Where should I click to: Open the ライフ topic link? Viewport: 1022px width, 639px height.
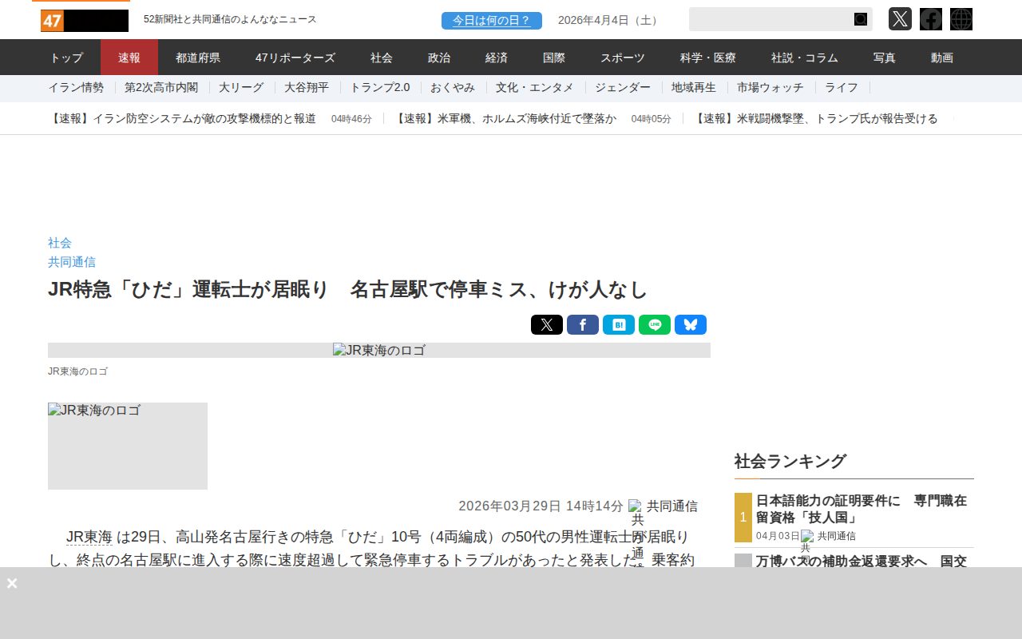842,88
